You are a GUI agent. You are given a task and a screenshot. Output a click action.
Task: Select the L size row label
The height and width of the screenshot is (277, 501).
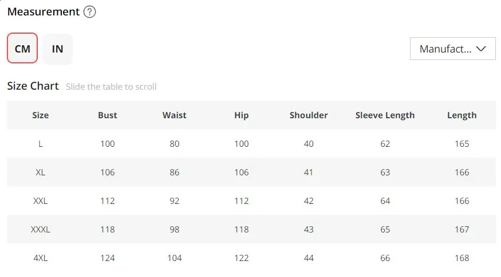click(x=40, y=143)
